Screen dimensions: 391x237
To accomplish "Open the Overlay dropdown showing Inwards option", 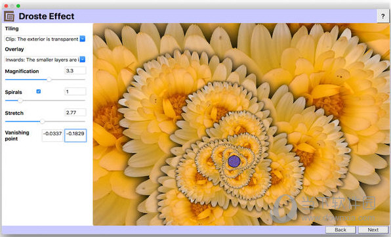I will pyautogui.click(x=45, y=60).
